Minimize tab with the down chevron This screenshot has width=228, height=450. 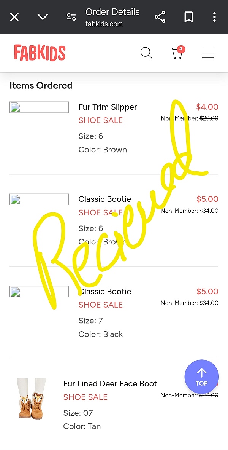[43, 17]
